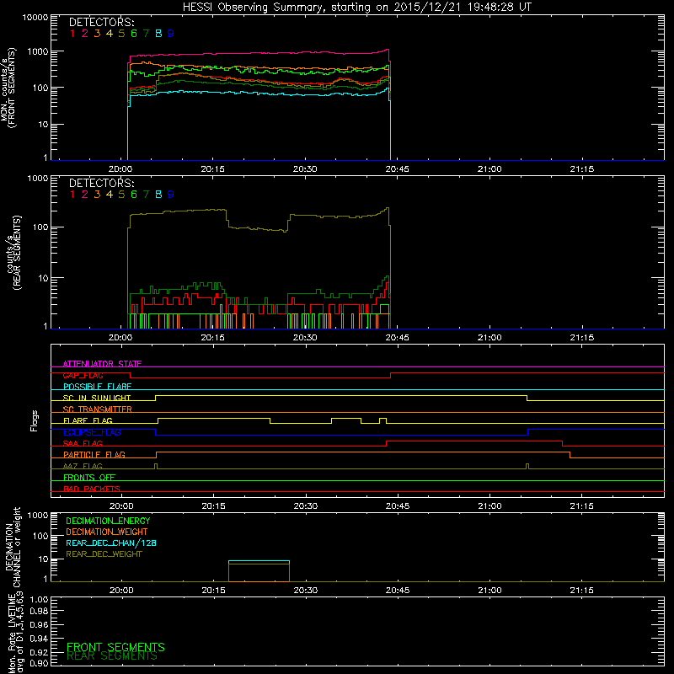Screen dimensions: 674x674
Task: Select orange detector 3 in front segments legend
Action: (x=97, y=34)
